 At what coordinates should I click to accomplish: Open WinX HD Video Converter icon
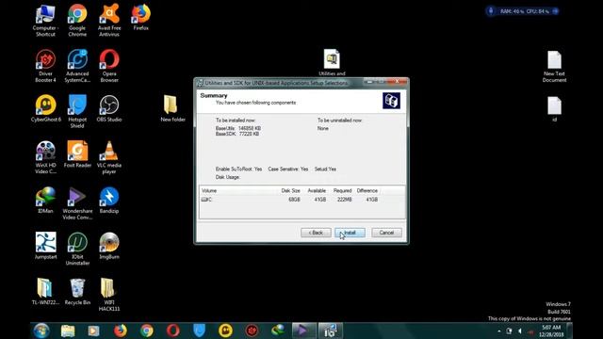45,157
